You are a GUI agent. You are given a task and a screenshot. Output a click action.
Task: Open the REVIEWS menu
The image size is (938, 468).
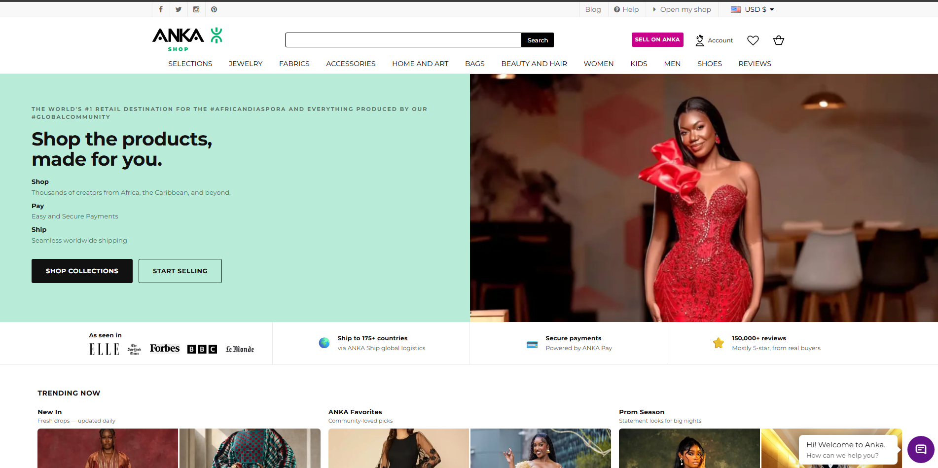[x=755, y=64]
